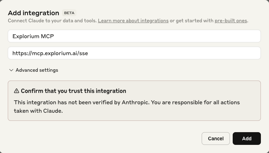Screen dimensions: 269x153
Task: Cancel adding the integration
Action: click(x=216, y=139)
